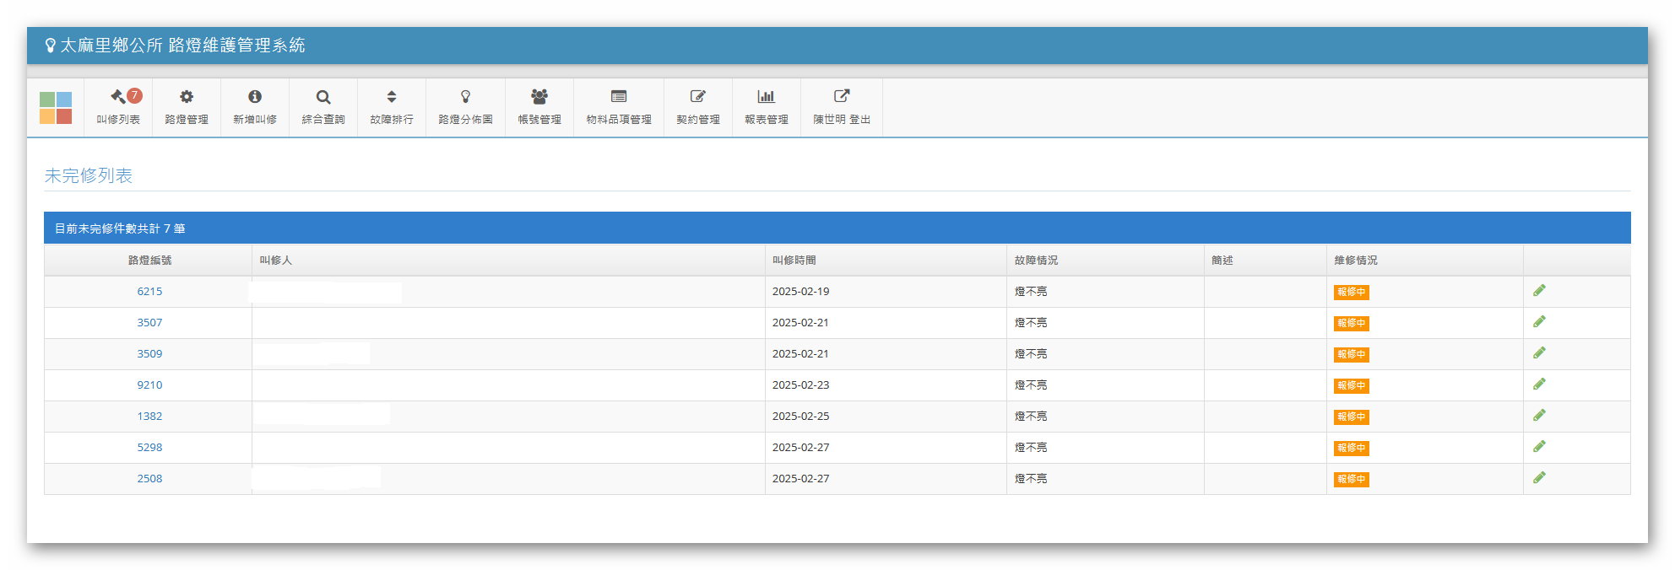The width and height of the screenshot is (1675, 570).
Task: Click the 陳世明 登出 logout icon
Action: (x=842, y=97)
